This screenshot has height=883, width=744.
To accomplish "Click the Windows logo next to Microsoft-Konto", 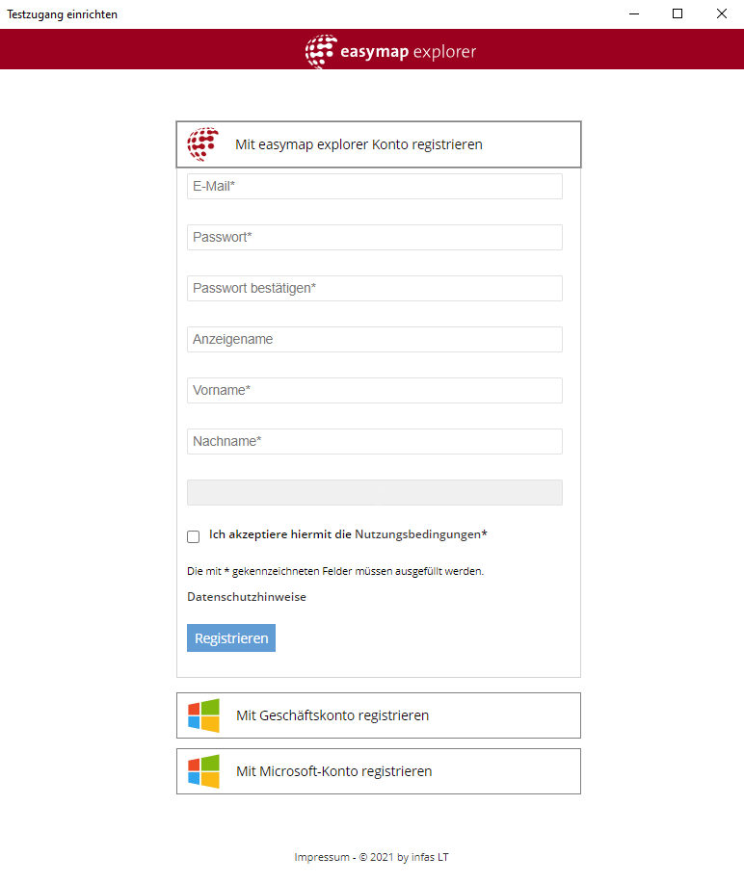I will point(203,771).
